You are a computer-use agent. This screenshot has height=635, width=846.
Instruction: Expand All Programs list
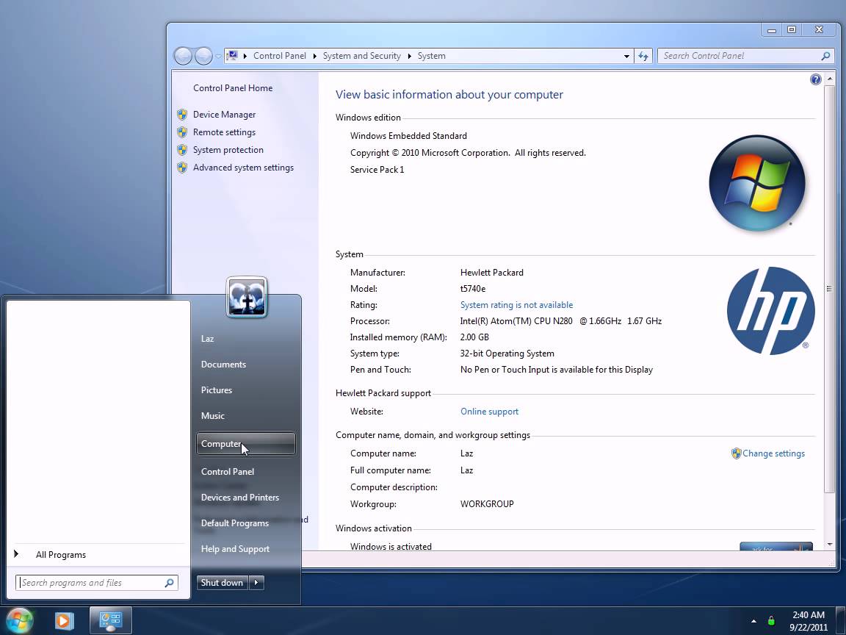tap(60, 555)
